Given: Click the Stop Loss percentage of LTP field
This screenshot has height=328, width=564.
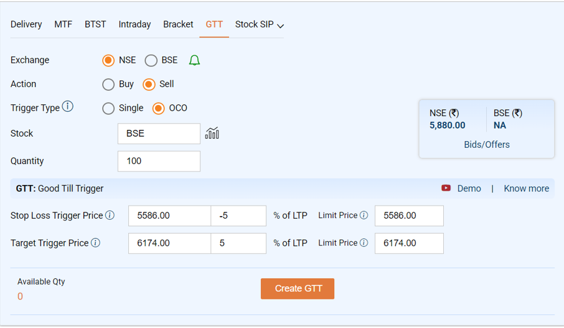Looking at the screenshot, I should [x=238, y=216].
